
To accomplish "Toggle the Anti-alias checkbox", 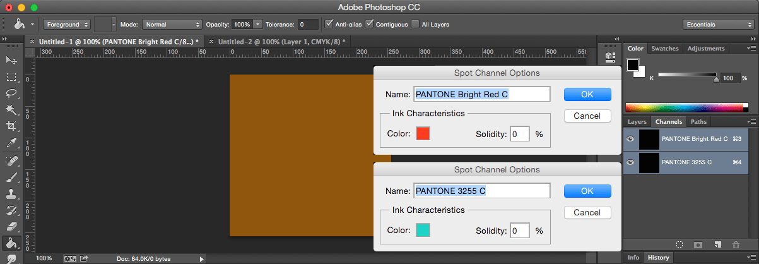I will coord(329,24).
